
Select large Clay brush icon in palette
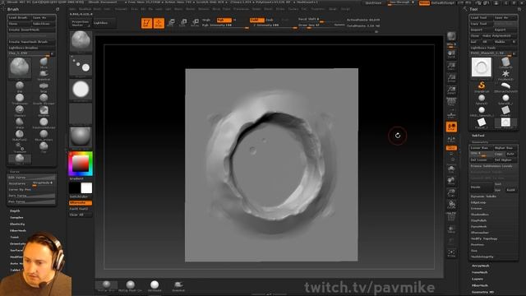click(x=20, y=68)
